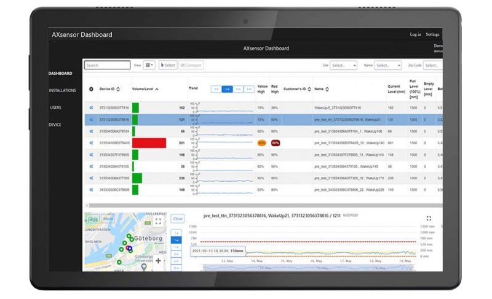Click the 'AXsensor Dashboard' title at top left
This screenshot has width=492, height=299.
pyautogui.click(x=82, y=34)
